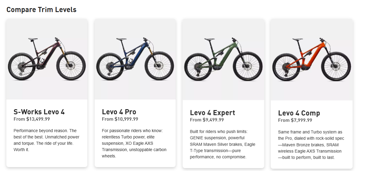The width and height of the screenshot is (367, 171).
Task: Click the From $10,999.99 price
Action: 120,119
